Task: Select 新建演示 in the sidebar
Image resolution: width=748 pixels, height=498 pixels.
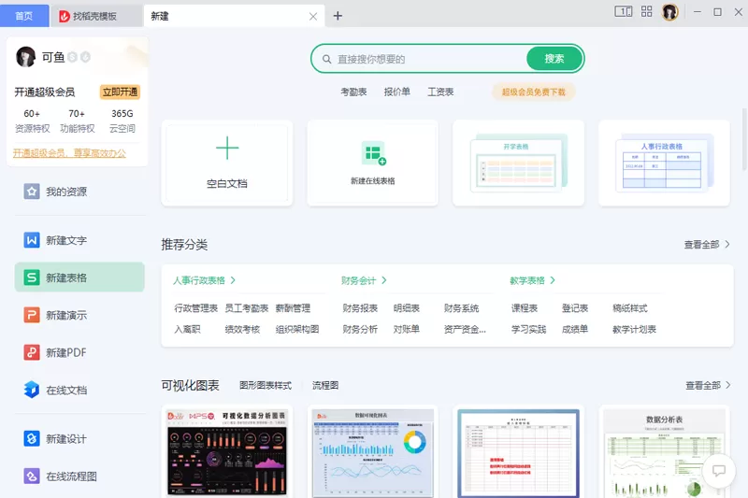Action: (x=79, y=315)
